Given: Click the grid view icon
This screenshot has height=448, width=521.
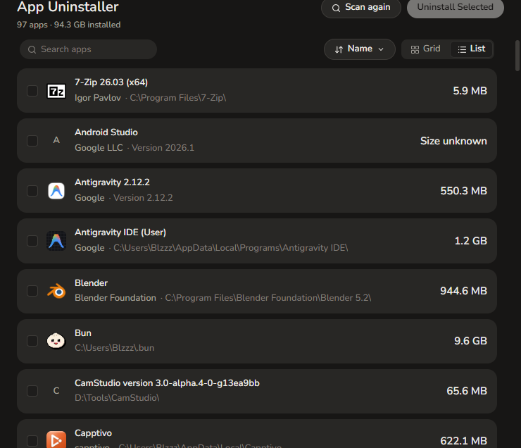Looking at the screenshot, I should [415, 49].
